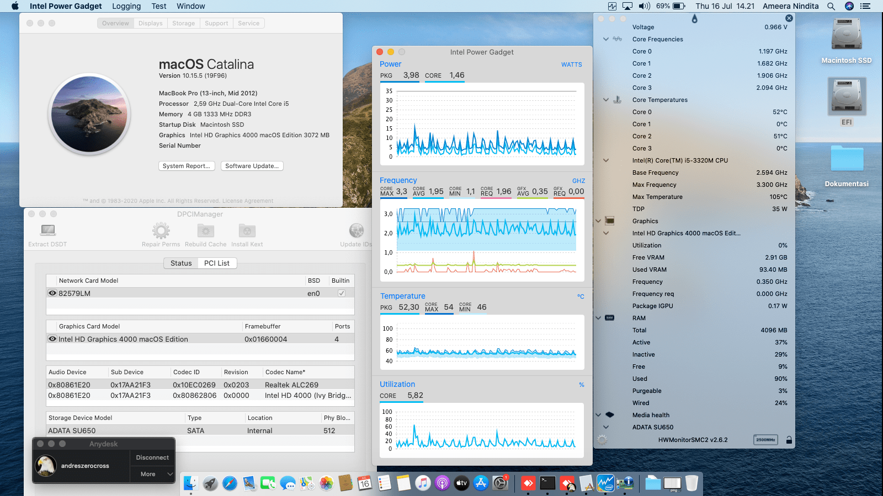Image resolution: width=883 pixels, height=496 pixels.
Task: Open Music app from the Dock
Action: 423,483
